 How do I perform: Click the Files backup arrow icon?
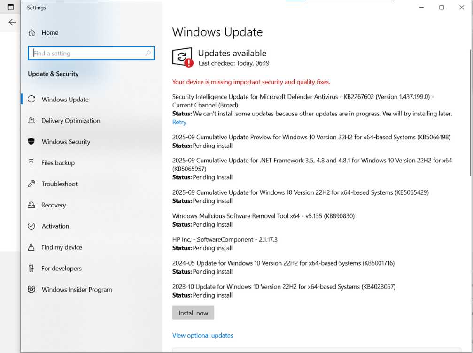(31, 163)
